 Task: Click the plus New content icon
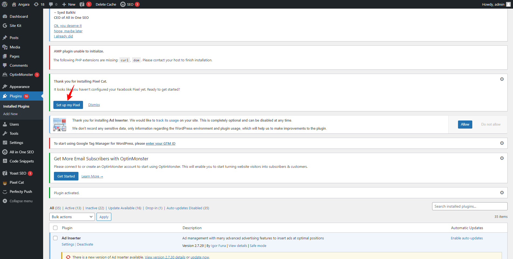64,4
